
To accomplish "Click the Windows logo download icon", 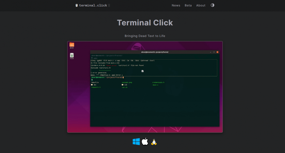I will point(136,142).
